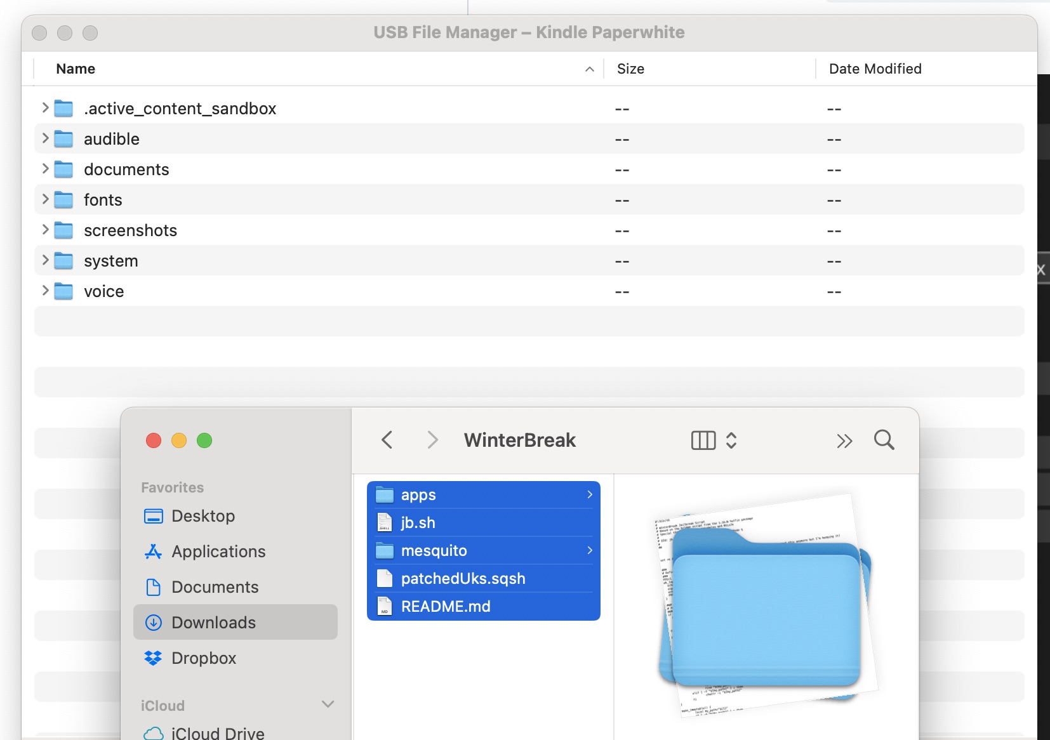This screenshot has height=740, width=1050.
Task: Expand the .active_content_sandbox folder
Action: pos(45,108)
